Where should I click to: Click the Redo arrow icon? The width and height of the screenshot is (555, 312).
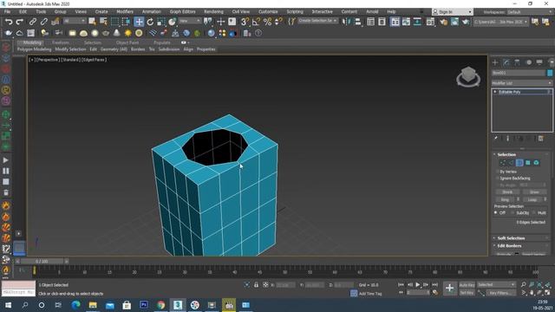(x=20, y=22)
